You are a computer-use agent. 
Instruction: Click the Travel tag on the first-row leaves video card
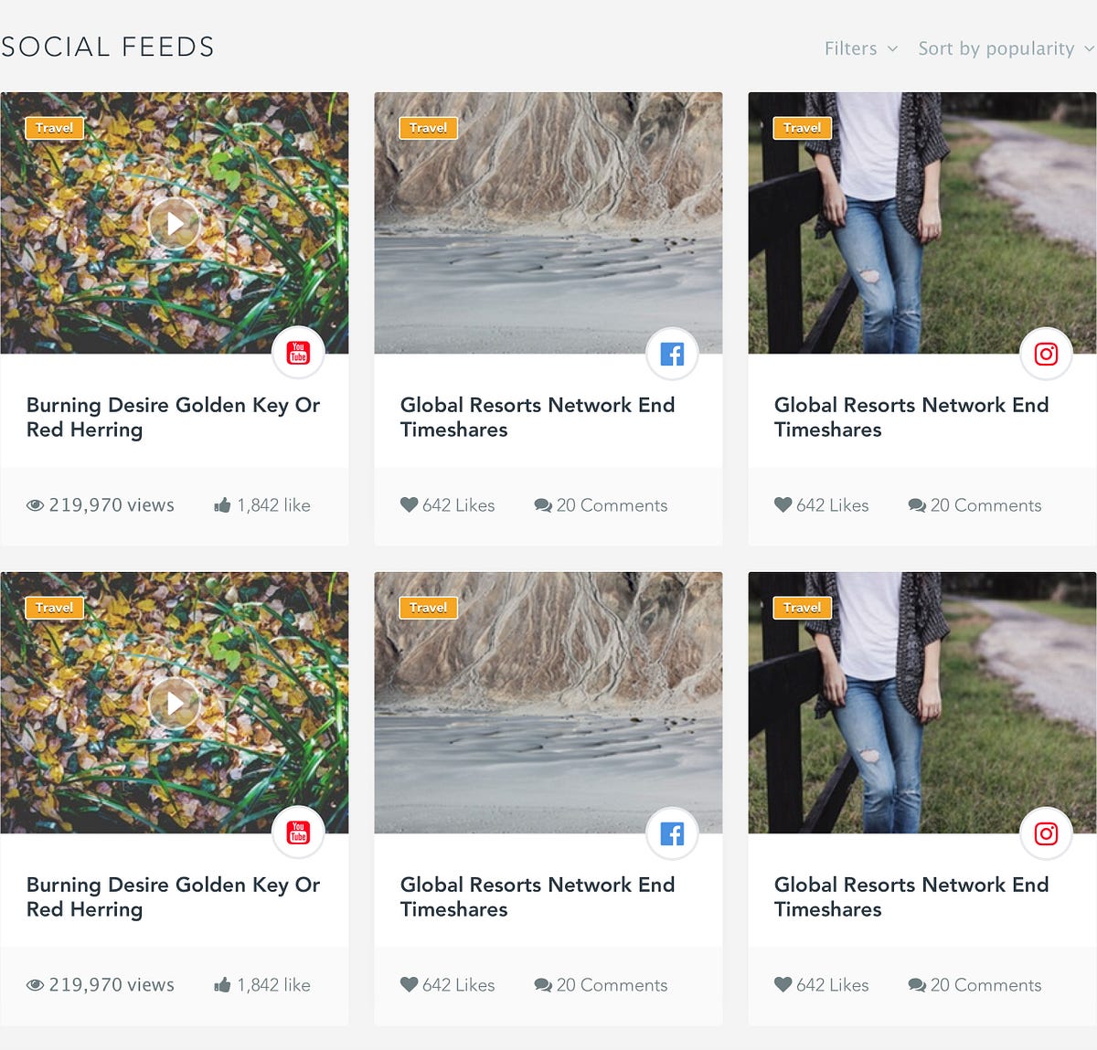[x=55, y=128]
